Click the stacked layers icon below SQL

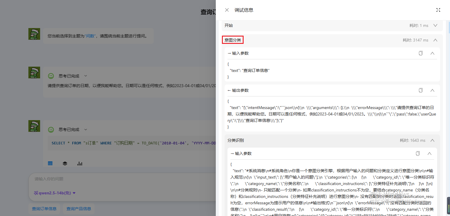65,164
